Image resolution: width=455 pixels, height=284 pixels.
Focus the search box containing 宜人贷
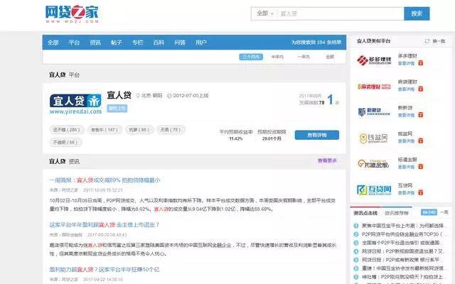341,13
